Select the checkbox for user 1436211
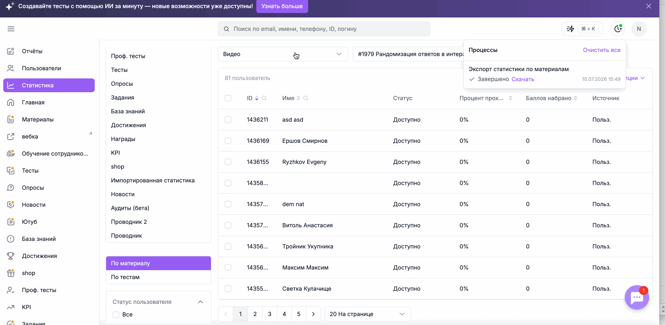Viewport: 665px width, 325px height. coord(228,120)
